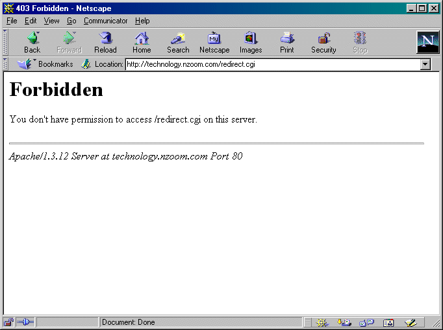Click the Location URL text field

point(273,64)
